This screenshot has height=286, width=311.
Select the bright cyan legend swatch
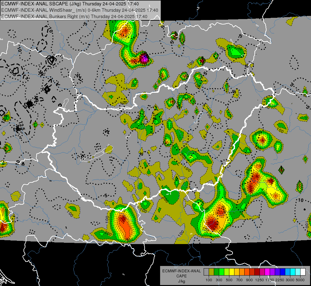click(x=293, y=272)
